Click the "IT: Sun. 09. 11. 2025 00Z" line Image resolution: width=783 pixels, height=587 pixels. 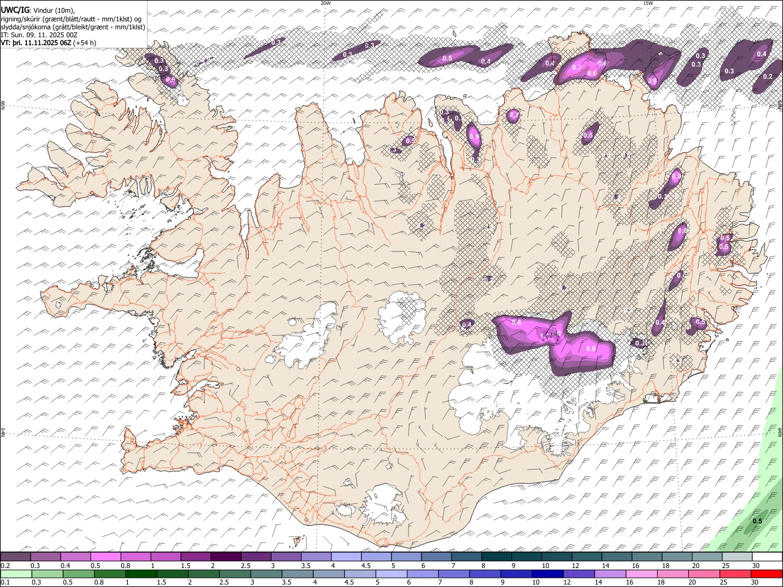39,35
